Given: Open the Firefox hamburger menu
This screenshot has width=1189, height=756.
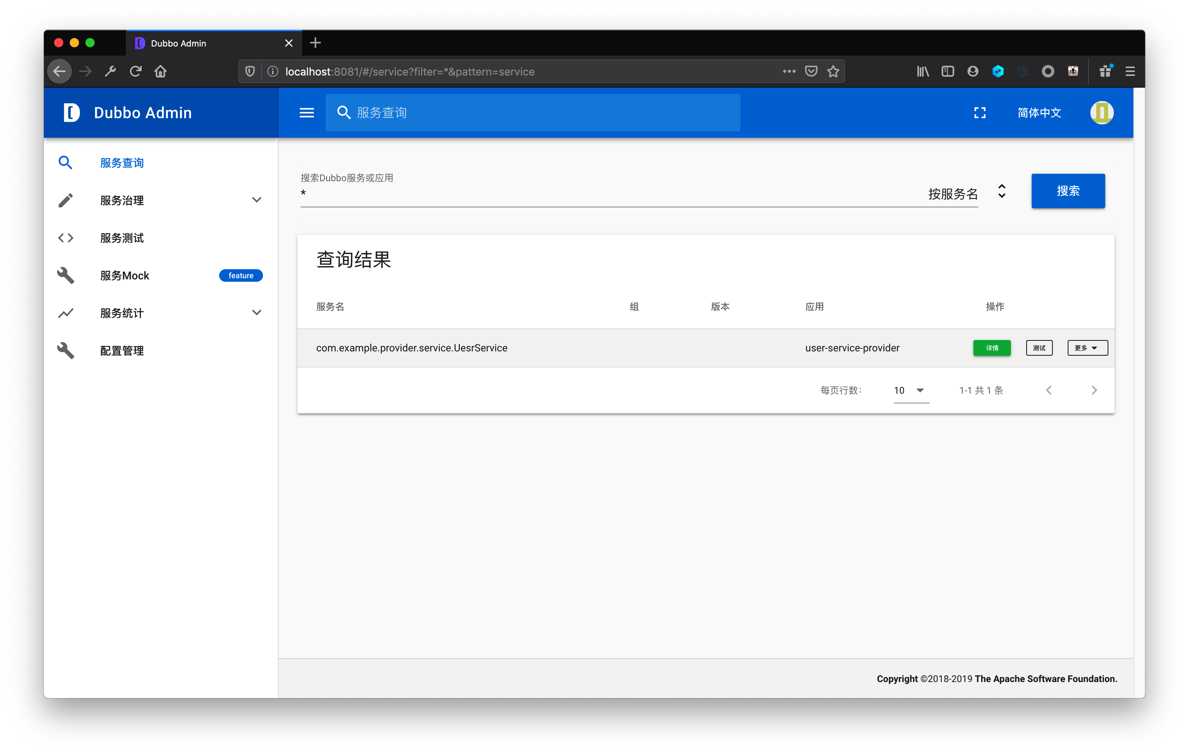Looking at the screenshot, I should click(x=1130, y=72).
